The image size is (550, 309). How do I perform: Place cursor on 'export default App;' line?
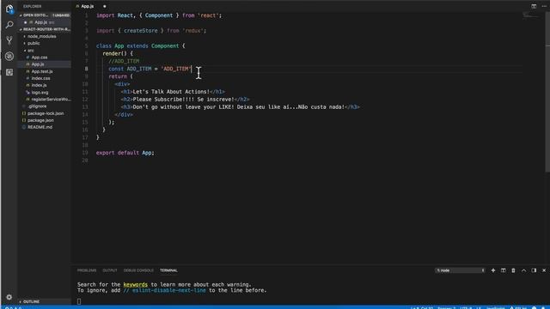(125, 153)
